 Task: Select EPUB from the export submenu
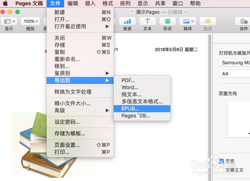pyautogui.click(x=130, y=108)
